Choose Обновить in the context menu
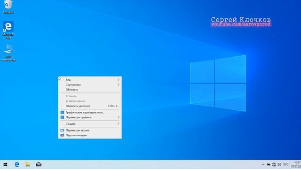This screenshot has width=301, height=169. tap(90, 90)
